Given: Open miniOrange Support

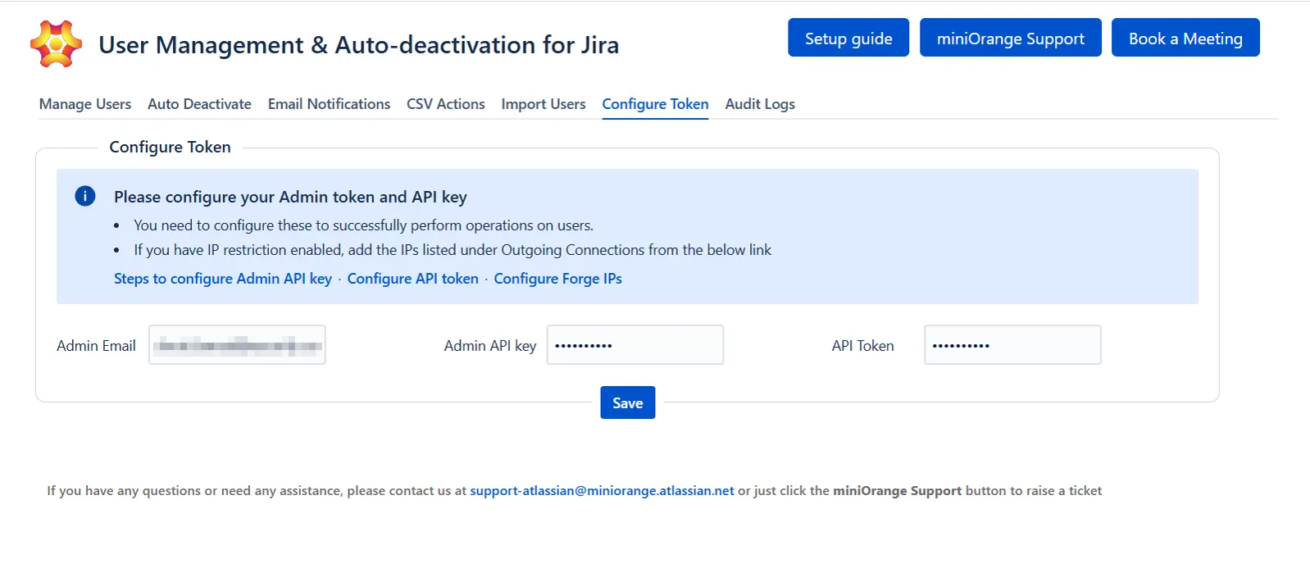Looking at the screenshot, I should pos(1010,38).
